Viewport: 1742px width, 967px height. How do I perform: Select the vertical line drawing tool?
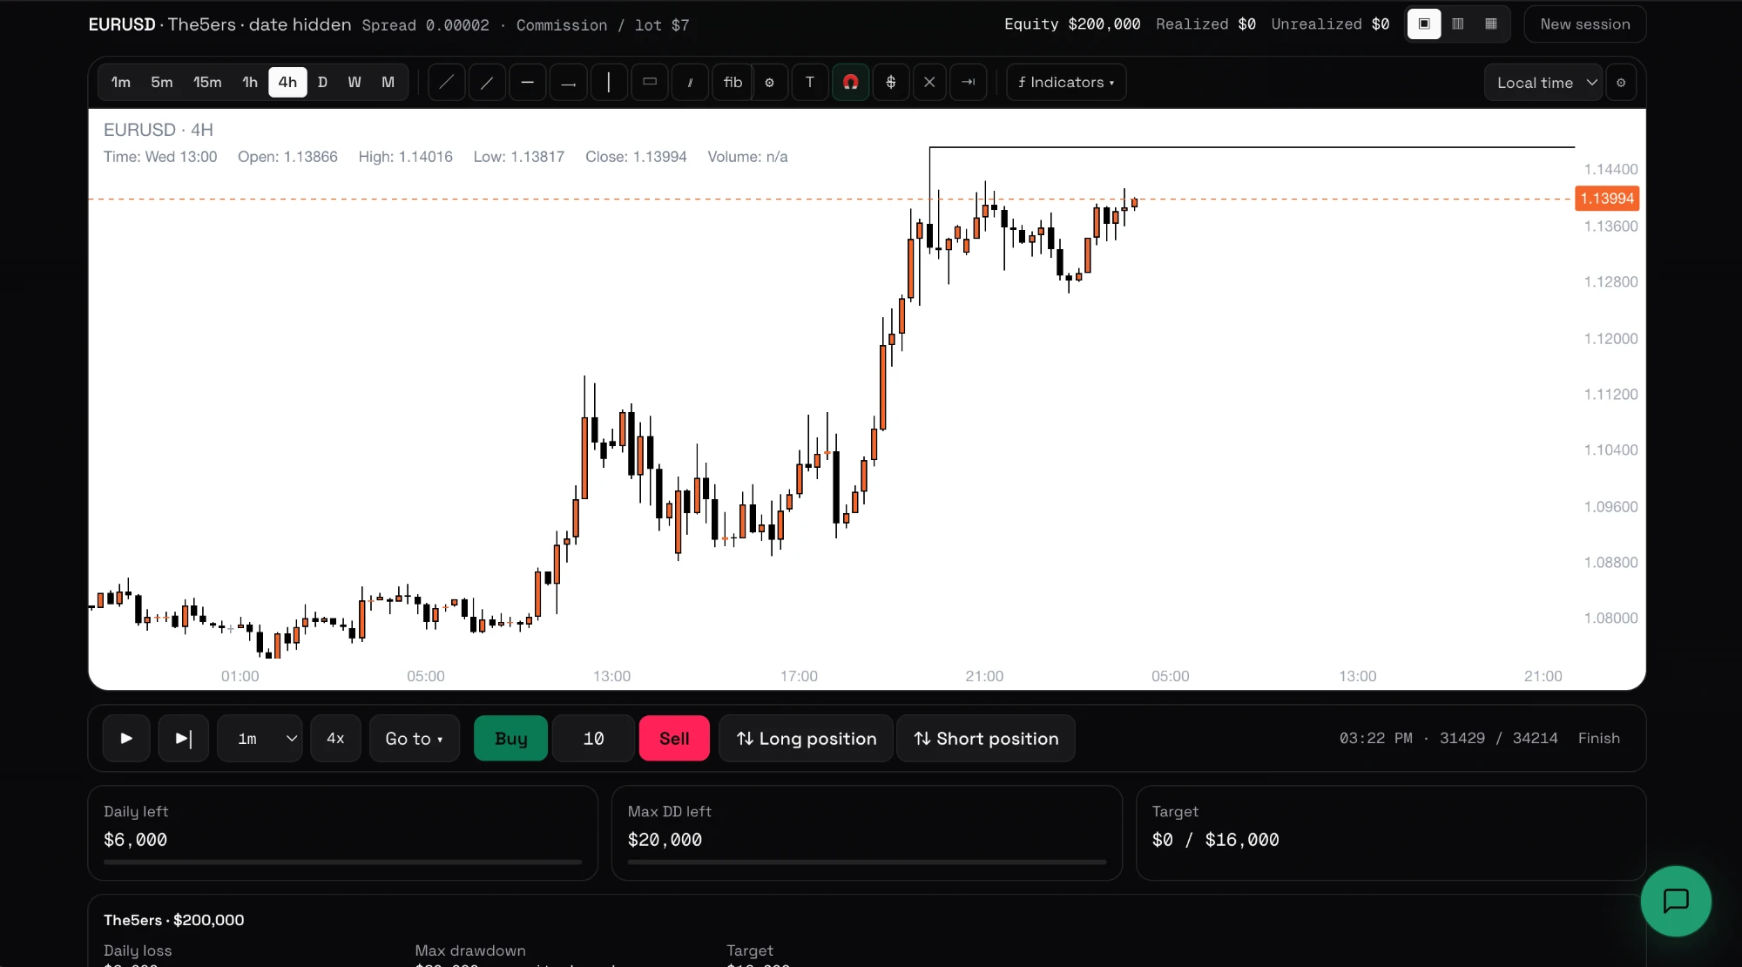609,82
